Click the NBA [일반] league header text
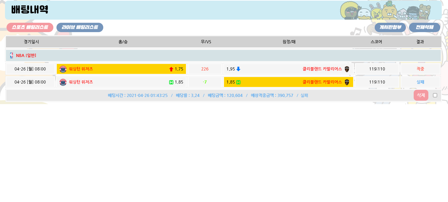Viewport: 448px width, 202px height. point(26,55)
